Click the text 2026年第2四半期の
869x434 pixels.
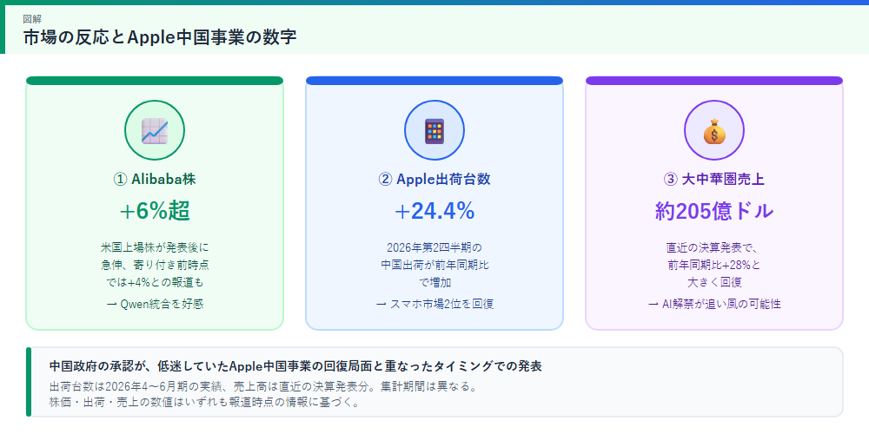click(x=434, y=247)
